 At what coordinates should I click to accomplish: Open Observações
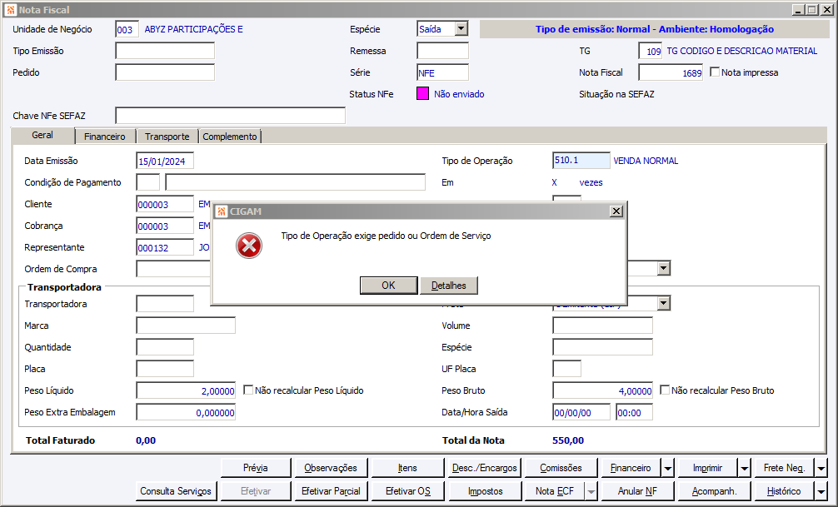[331, 468]
